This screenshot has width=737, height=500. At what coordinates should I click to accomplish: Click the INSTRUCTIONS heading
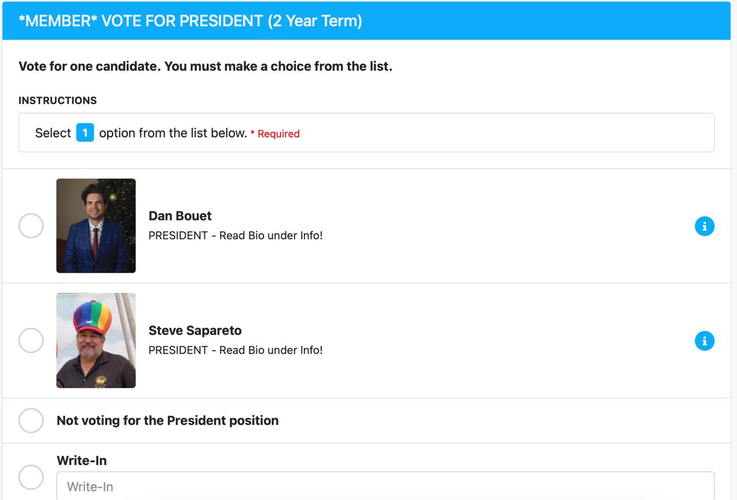coord(57,101)
